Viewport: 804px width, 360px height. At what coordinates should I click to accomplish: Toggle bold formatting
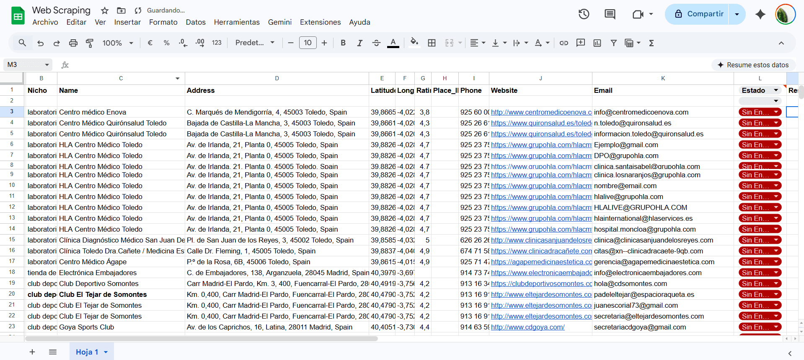coord(343,43)
